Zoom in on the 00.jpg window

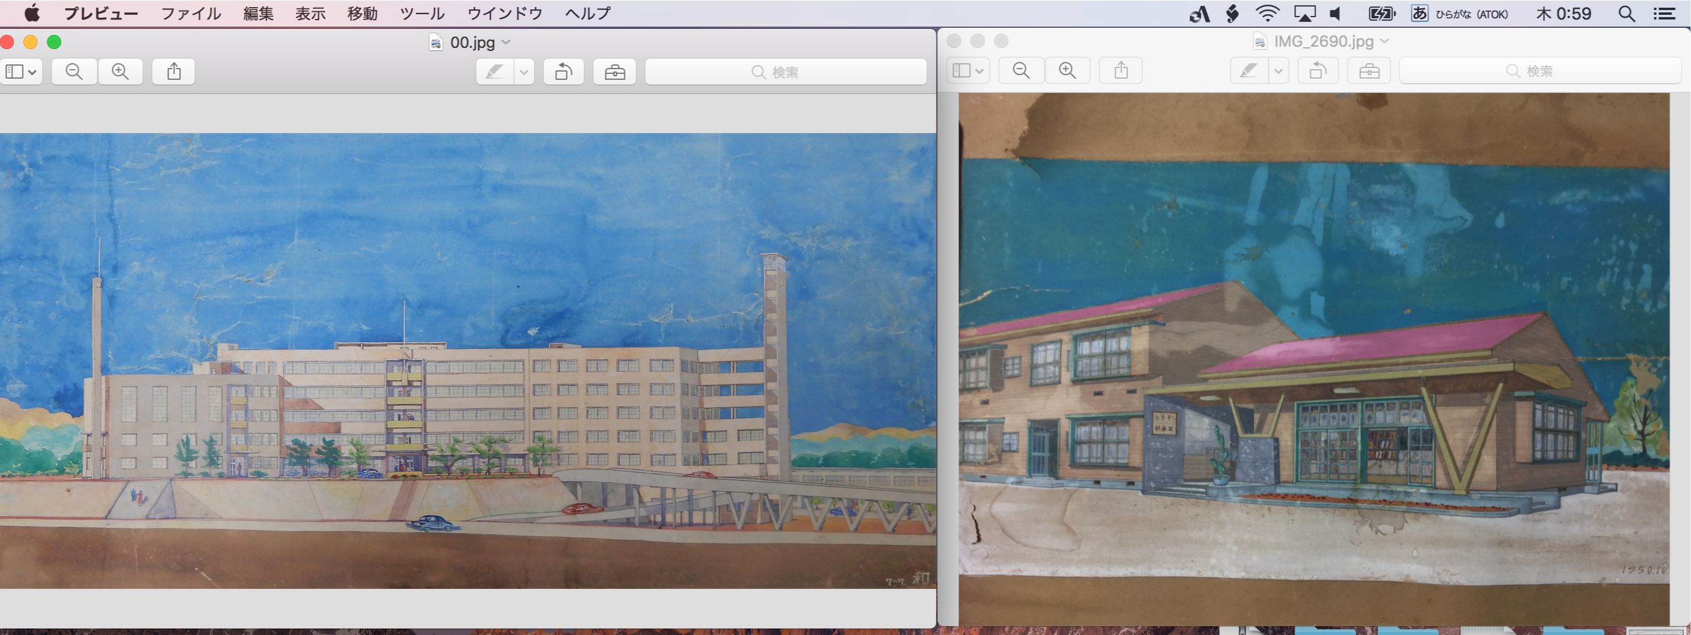click(120, 72)
